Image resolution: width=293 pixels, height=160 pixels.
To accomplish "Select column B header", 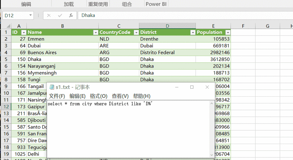I will (63, 26).
